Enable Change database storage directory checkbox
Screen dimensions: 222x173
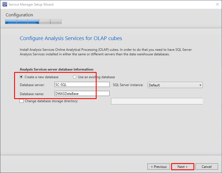(x=21, y=101)
